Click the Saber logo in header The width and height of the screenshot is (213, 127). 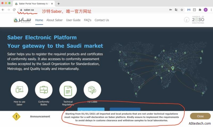(x=22, y=20)
